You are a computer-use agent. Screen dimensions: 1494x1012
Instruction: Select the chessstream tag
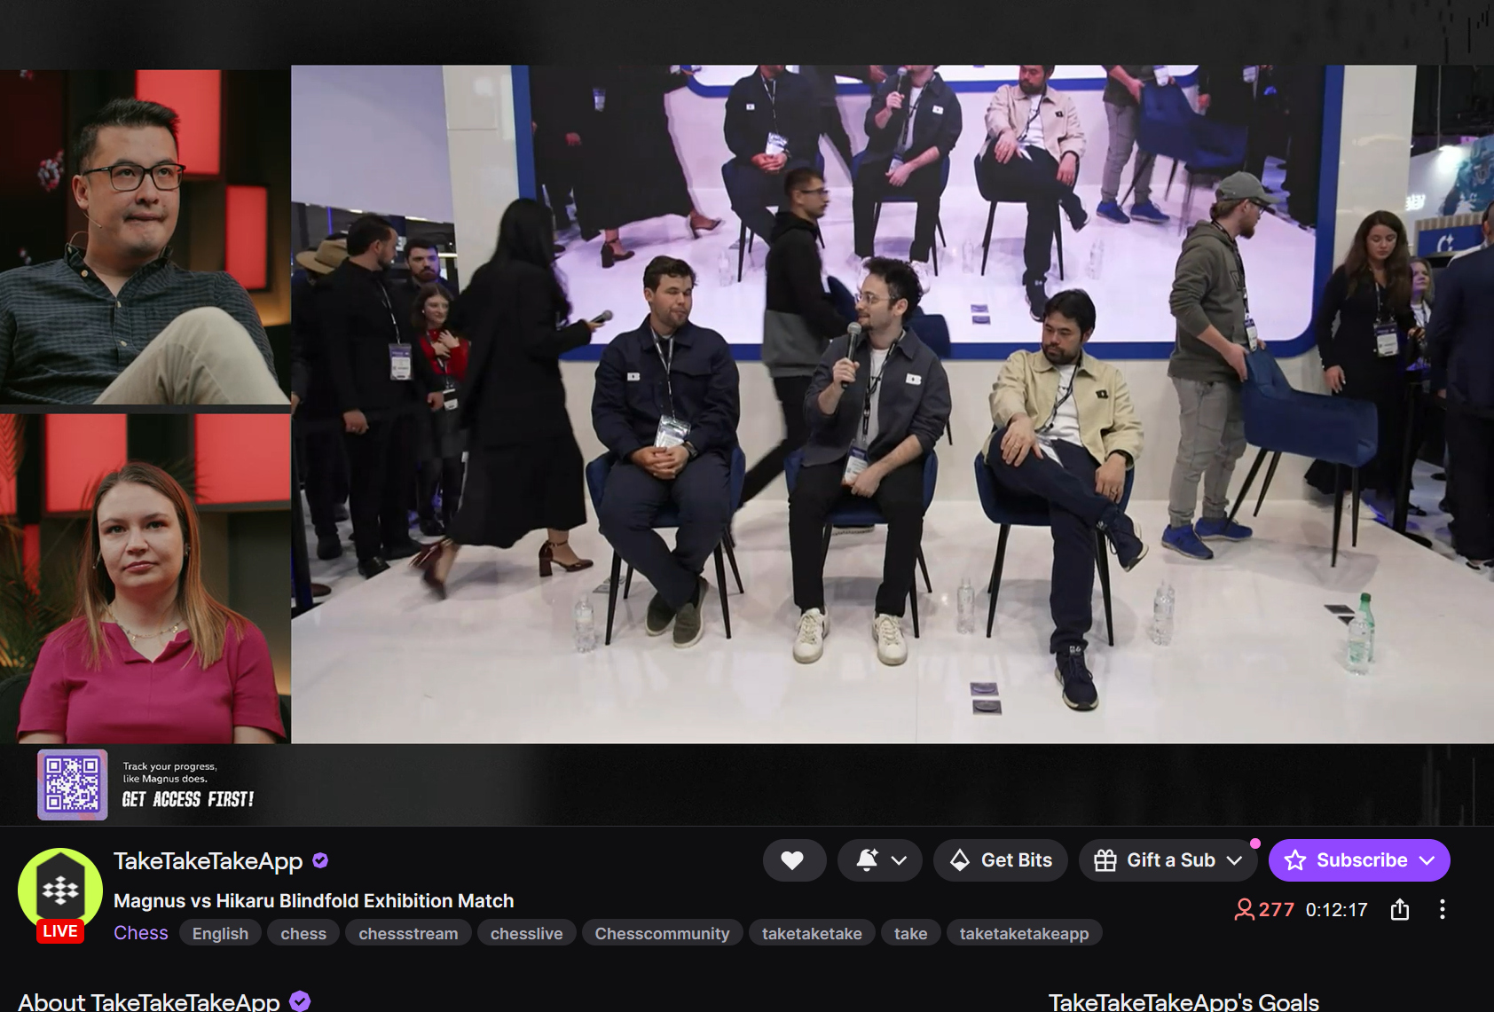coord(408,933)
